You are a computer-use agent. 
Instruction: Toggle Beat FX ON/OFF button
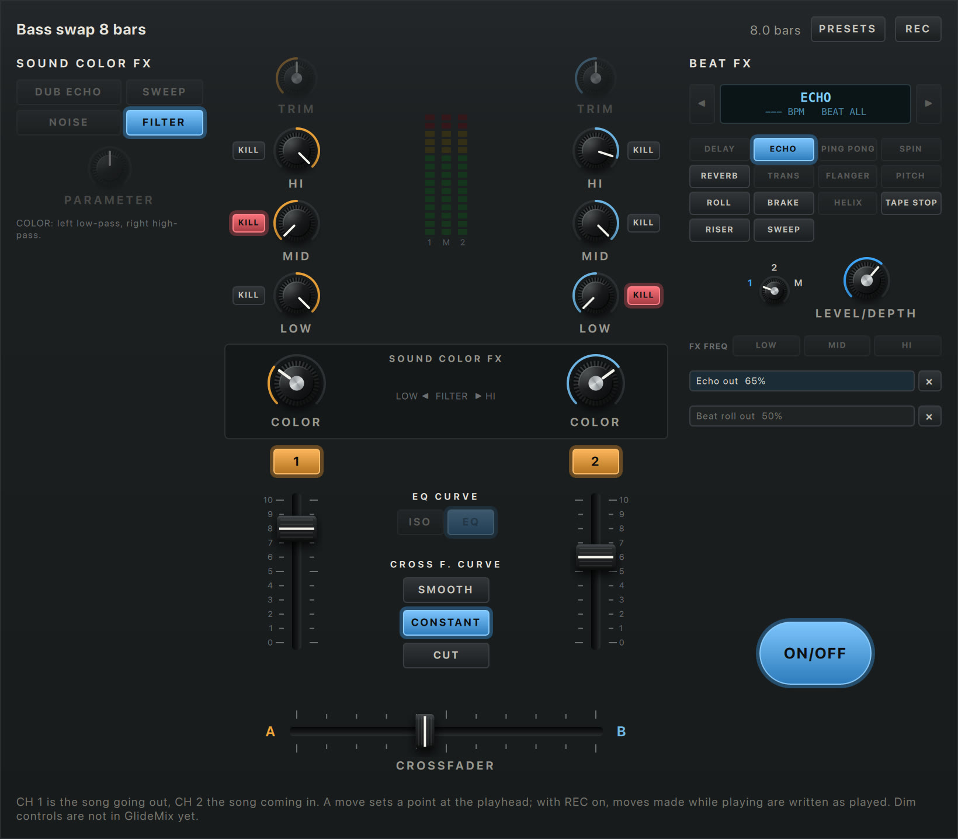coord(815,653)
